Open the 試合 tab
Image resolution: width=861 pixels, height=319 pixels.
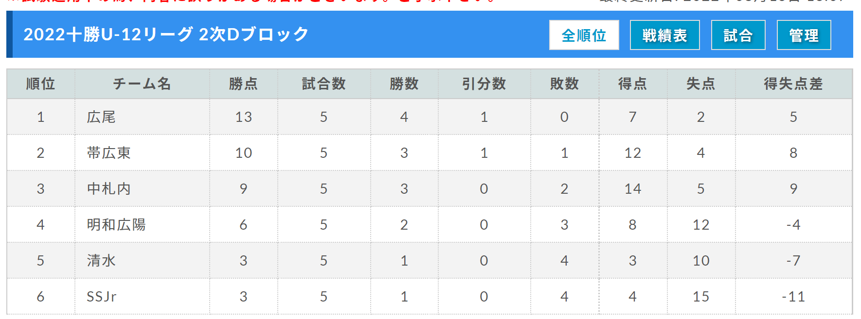pyautogui.click(x=738, y=35)
